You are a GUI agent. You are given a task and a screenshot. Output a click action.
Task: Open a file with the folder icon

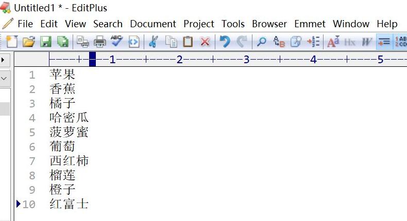point(28,42)
